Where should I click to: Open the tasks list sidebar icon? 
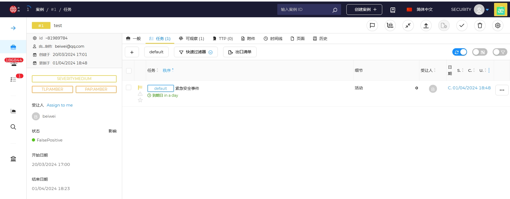pyautogui.click(x=13, y=79)
